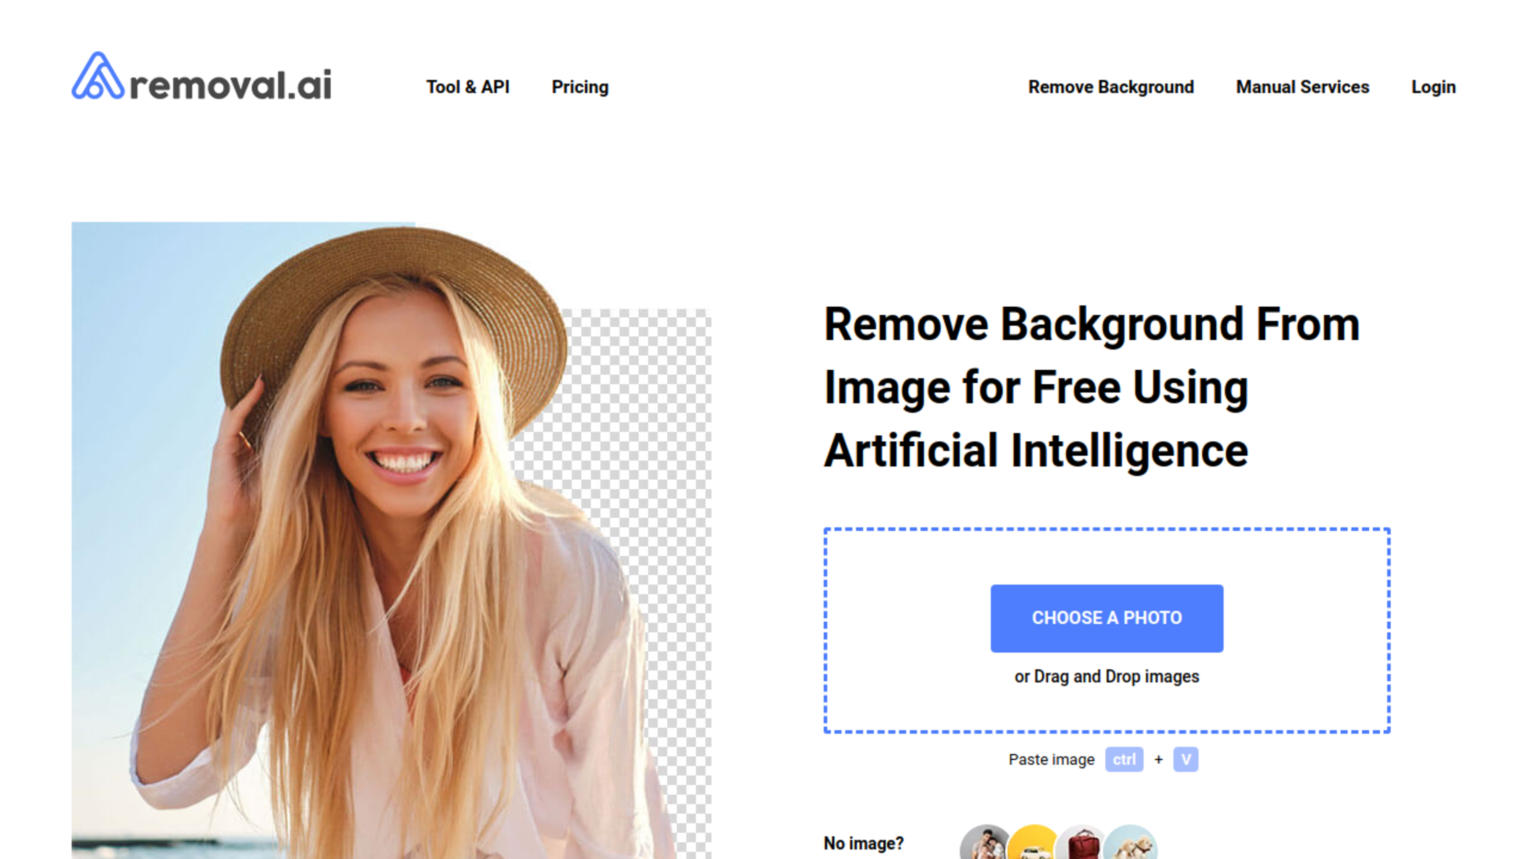1528x859 pixels.
Task: Select the 'CHOOSE A PHOTO' button
Action: click(x=1107, y=618)
